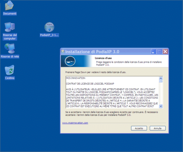Click the Accetto button

(139, 128)
